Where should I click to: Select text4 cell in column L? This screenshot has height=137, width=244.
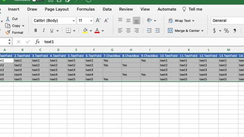coord(209,75)
